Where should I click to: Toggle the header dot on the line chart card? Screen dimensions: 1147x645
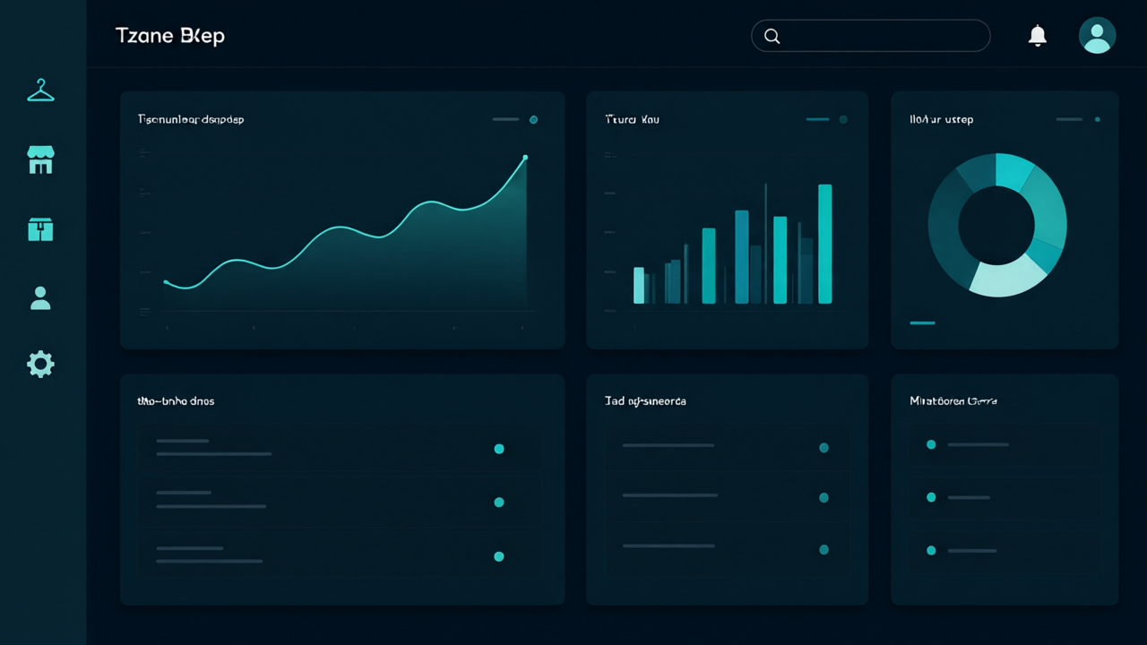click(x=533, y=119)
